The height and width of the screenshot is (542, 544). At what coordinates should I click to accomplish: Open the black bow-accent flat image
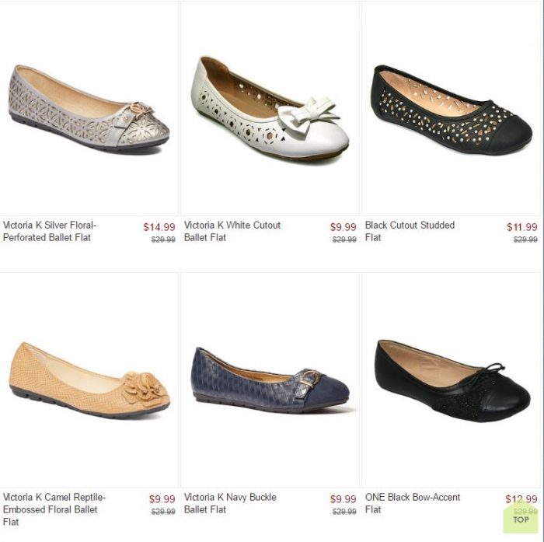451,379
